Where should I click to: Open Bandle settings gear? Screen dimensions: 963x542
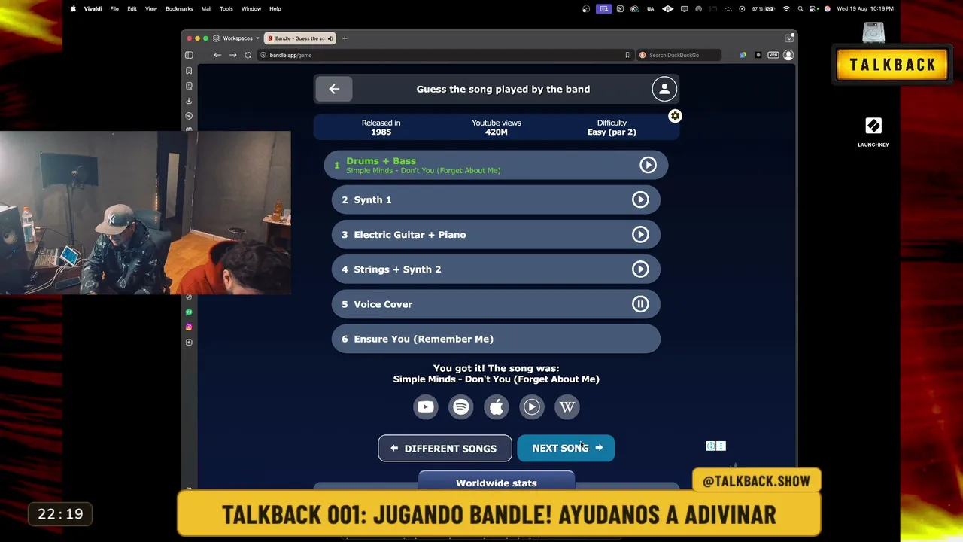(675, 116)
